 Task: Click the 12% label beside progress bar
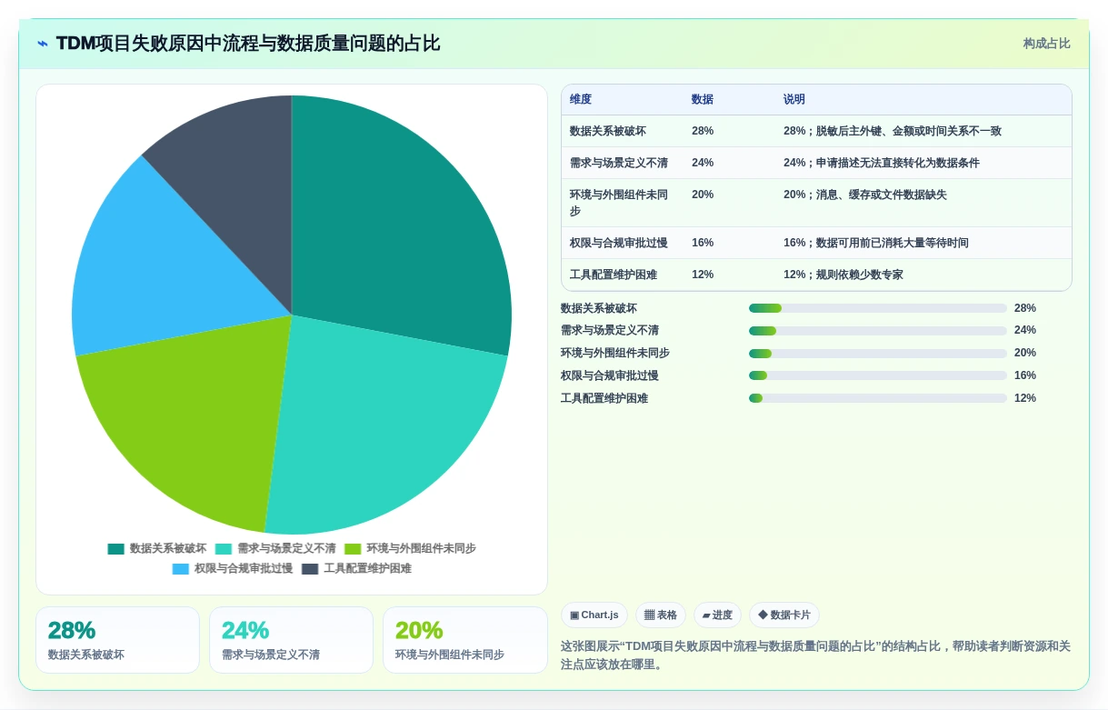click(1025, 398)
